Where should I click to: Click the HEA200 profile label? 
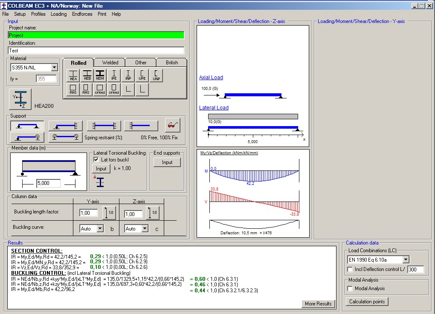(44, 106)
